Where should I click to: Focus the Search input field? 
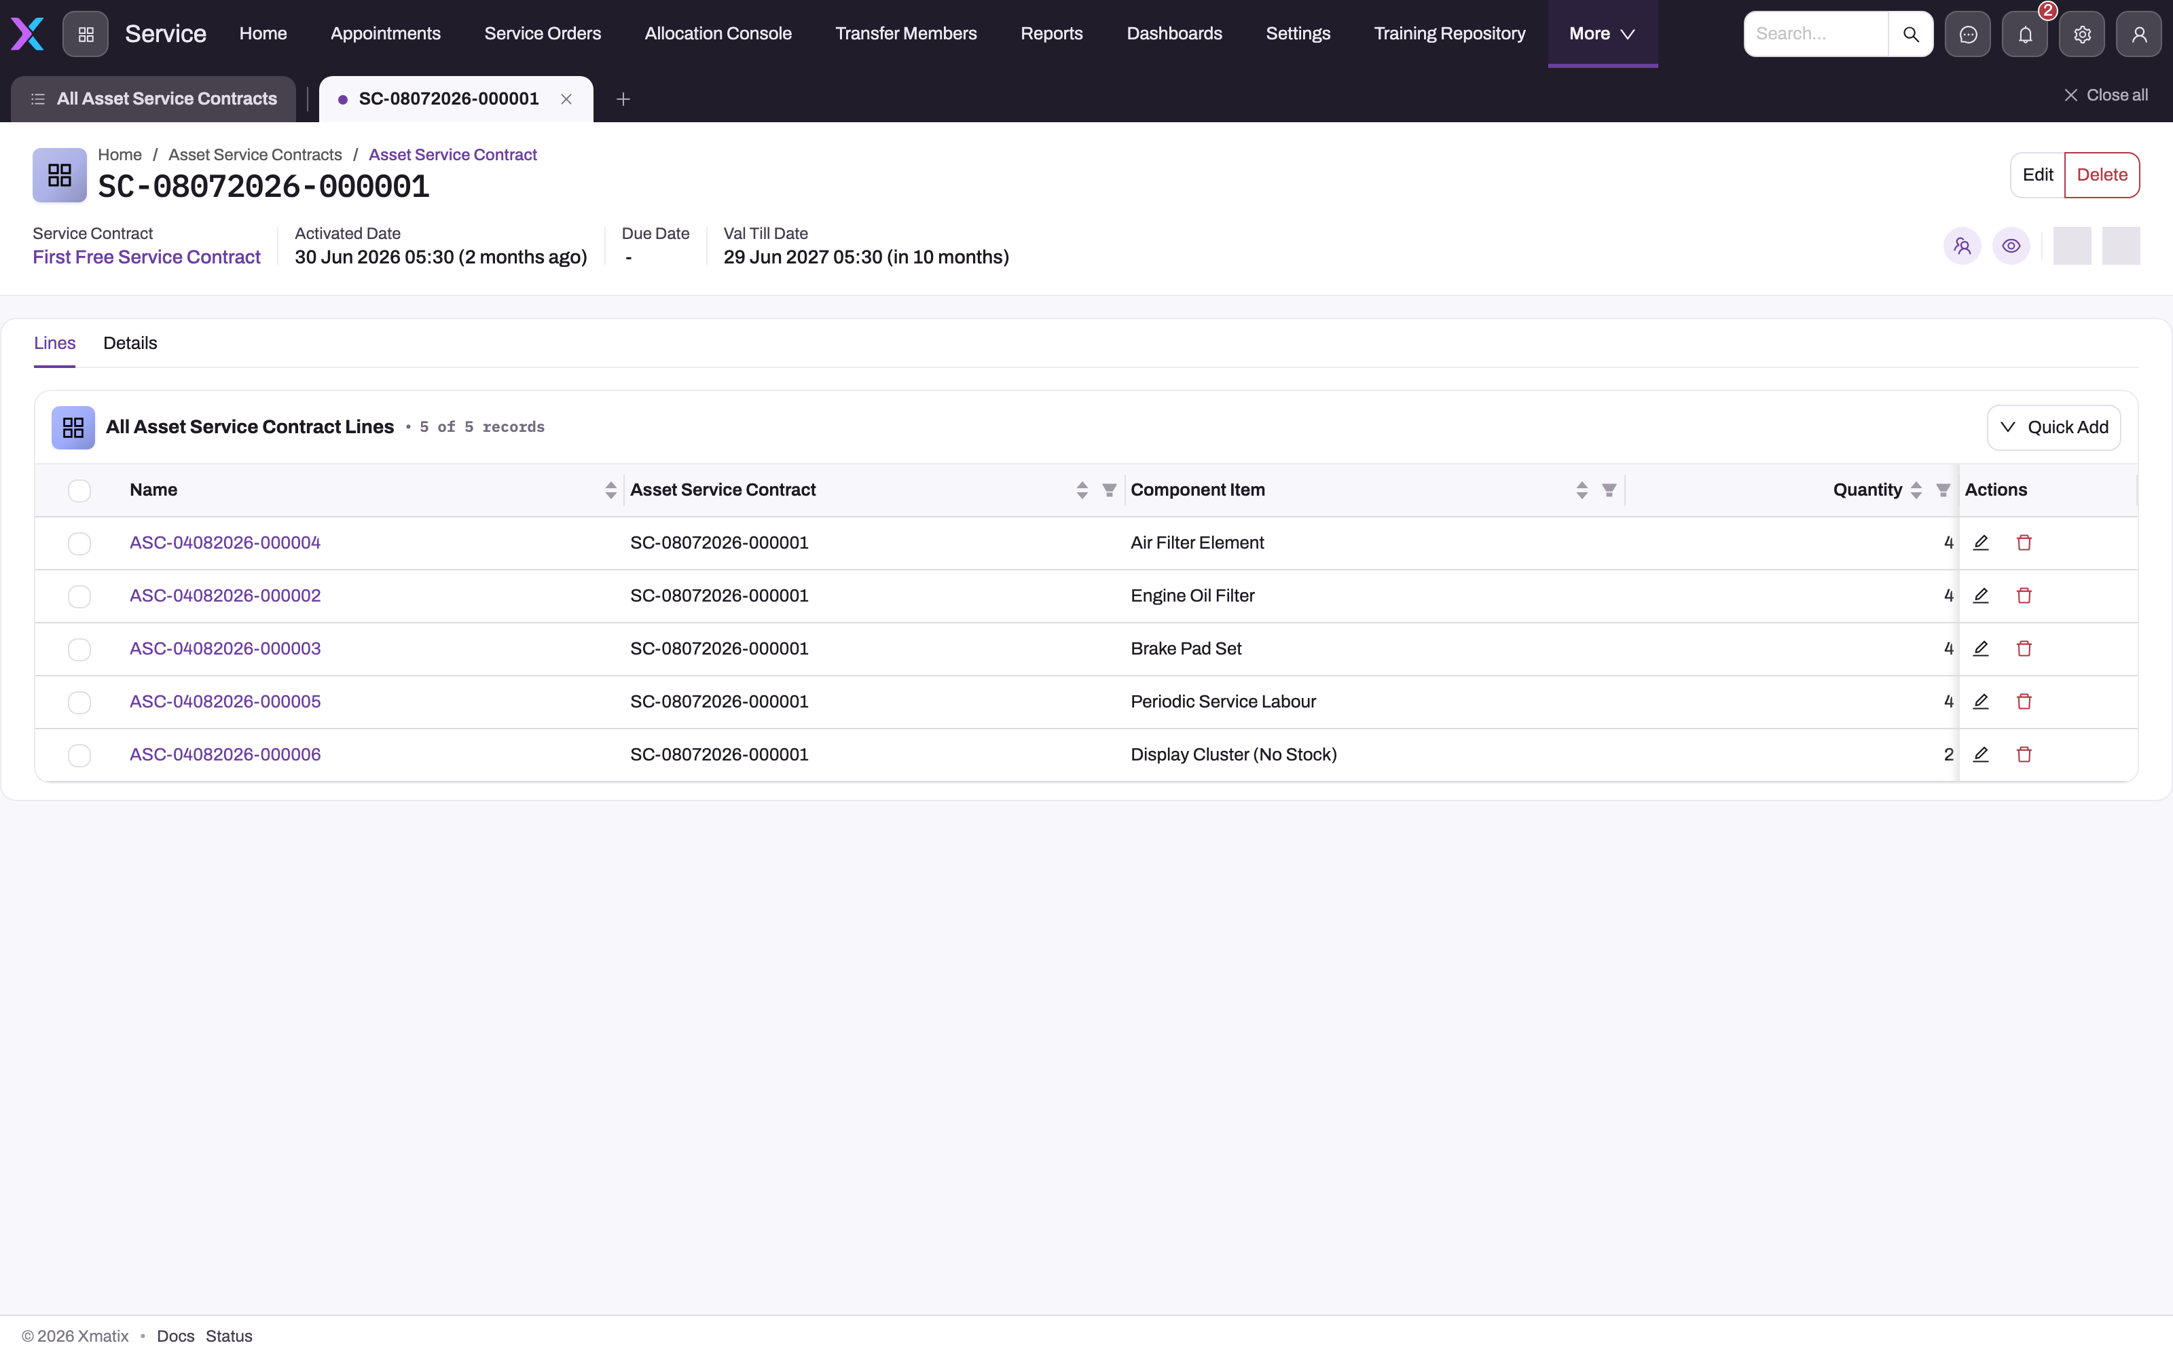(1816, 34)
